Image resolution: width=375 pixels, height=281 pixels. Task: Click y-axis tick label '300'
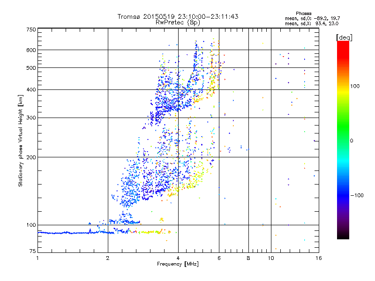pyautogui.click(x=31, y=118)
